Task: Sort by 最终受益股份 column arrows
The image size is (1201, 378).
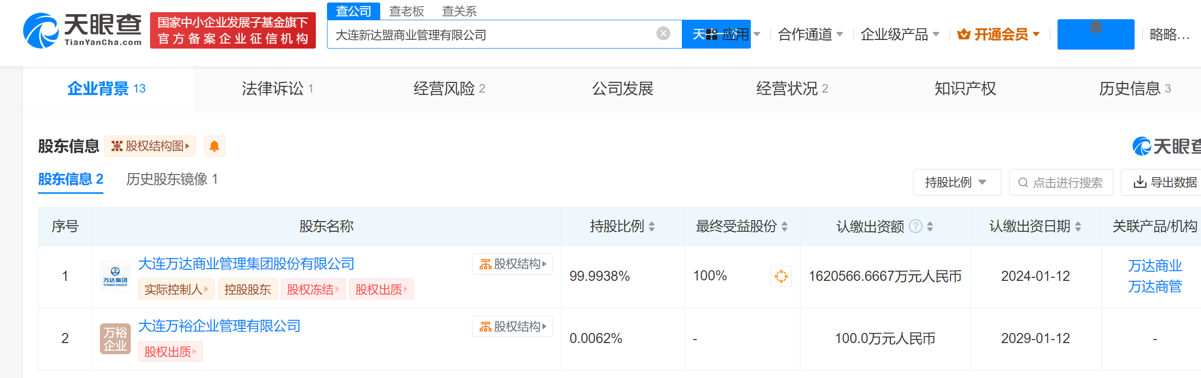Action: 785,227
